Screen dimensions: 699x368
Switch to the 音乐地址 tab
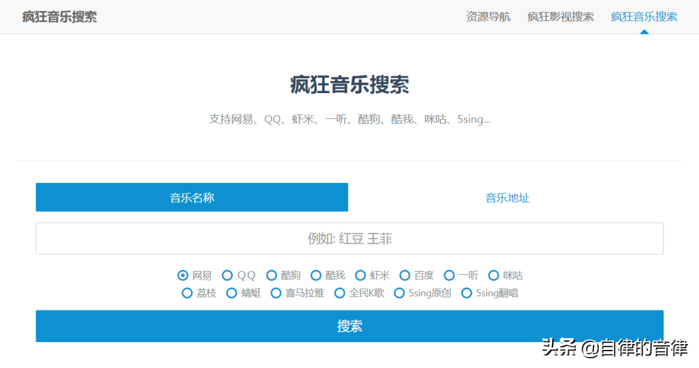(x=507, y=198)
